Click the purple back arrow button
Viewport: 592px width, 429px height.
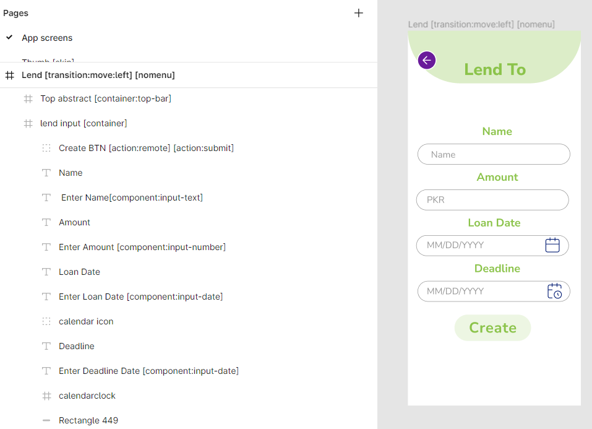pyautogui.click(x=427, y=60)
